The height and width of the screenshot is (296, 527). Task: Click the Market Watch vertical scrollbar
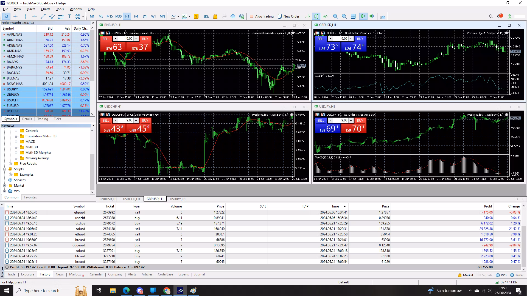[93, 55]
